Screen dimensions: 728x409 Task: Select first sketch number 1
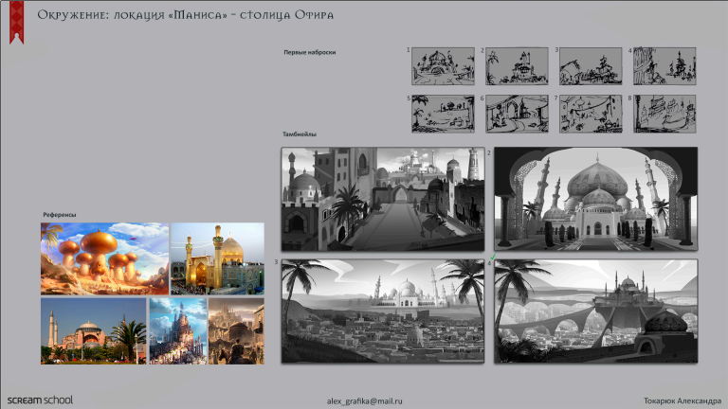(x=443, y=66)
